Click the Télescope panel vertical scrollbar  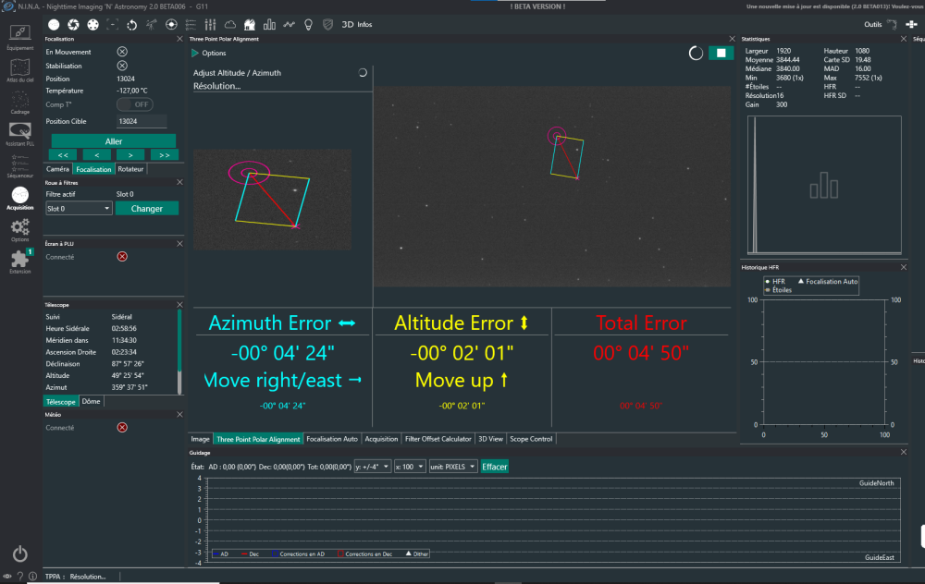point(179,352)
